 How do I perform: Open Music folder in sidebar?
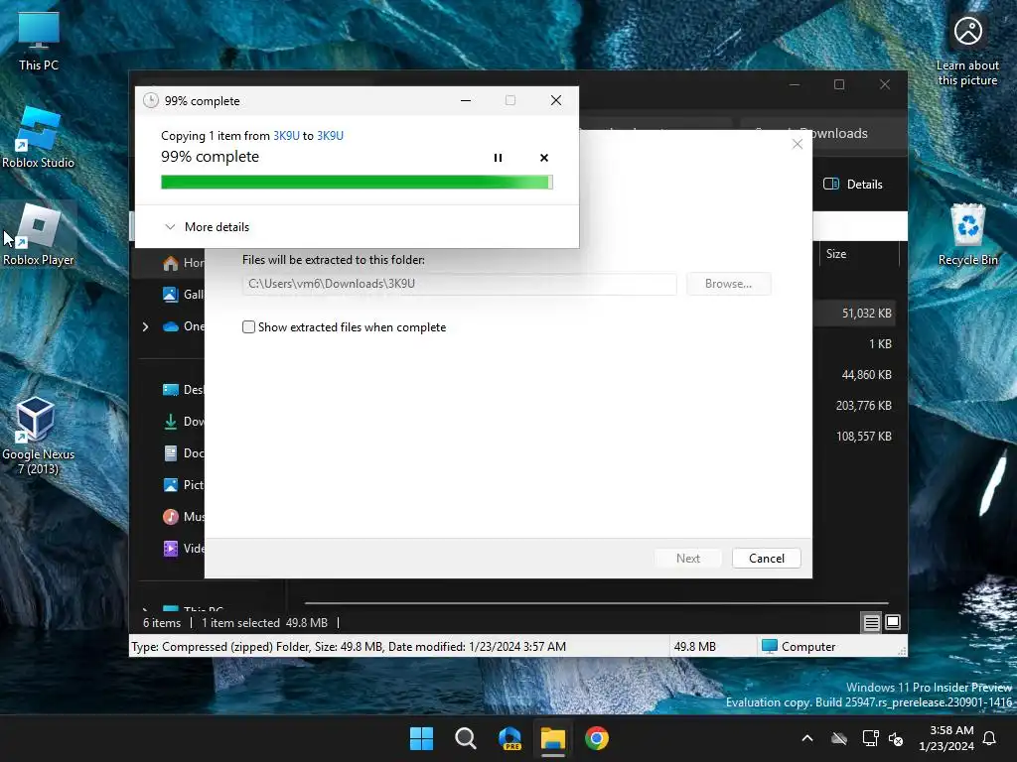click(x=183, y=516)
